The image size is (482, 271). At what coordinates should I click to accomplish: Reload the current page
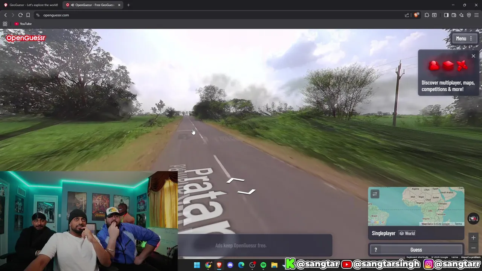pos(20,15)
